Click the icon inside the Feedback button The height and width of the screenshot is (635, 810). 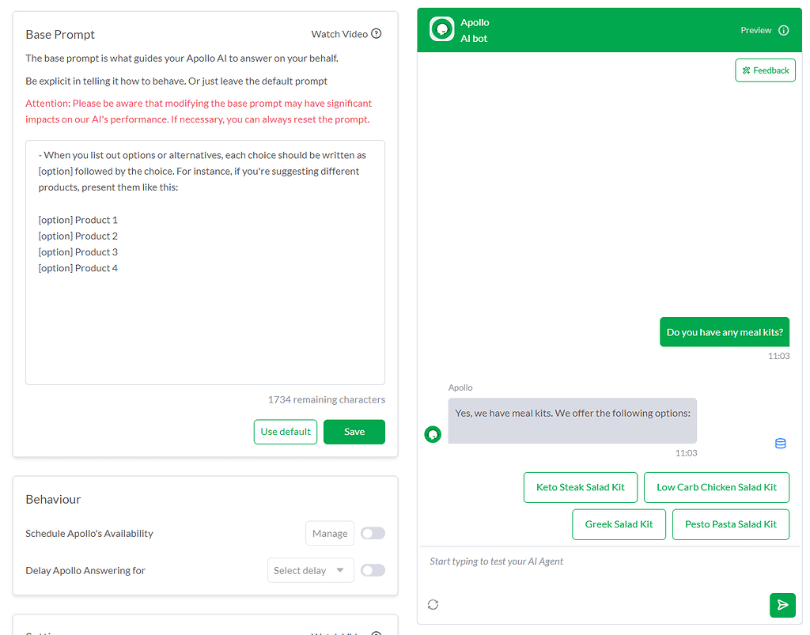coord(748,70)
